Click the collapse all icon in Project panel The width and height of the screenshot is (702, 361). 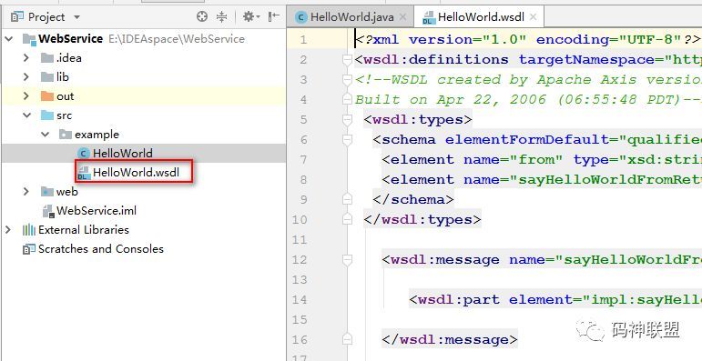coord(221,17)
